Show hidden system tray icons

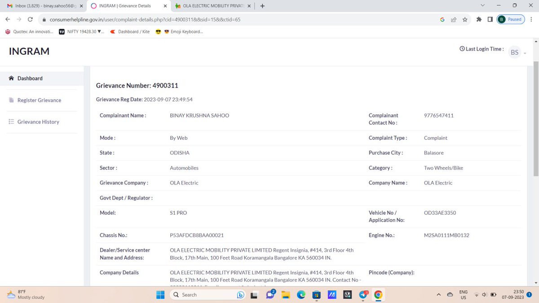point(439,294)
